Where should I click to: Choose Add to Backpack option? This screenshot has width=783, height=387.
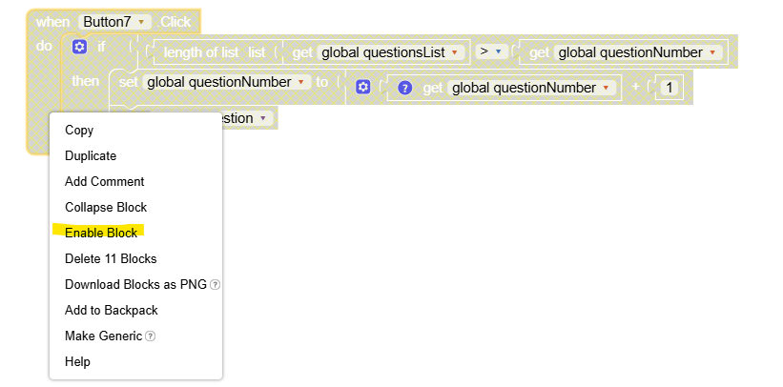tap(111, 310)
